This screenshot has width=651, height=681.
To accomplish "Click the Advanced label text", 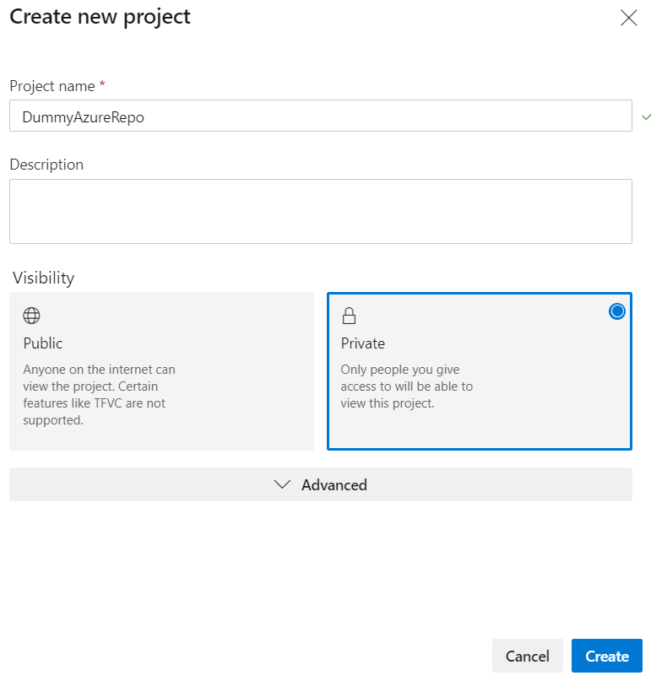I will [x=334, y=485].
